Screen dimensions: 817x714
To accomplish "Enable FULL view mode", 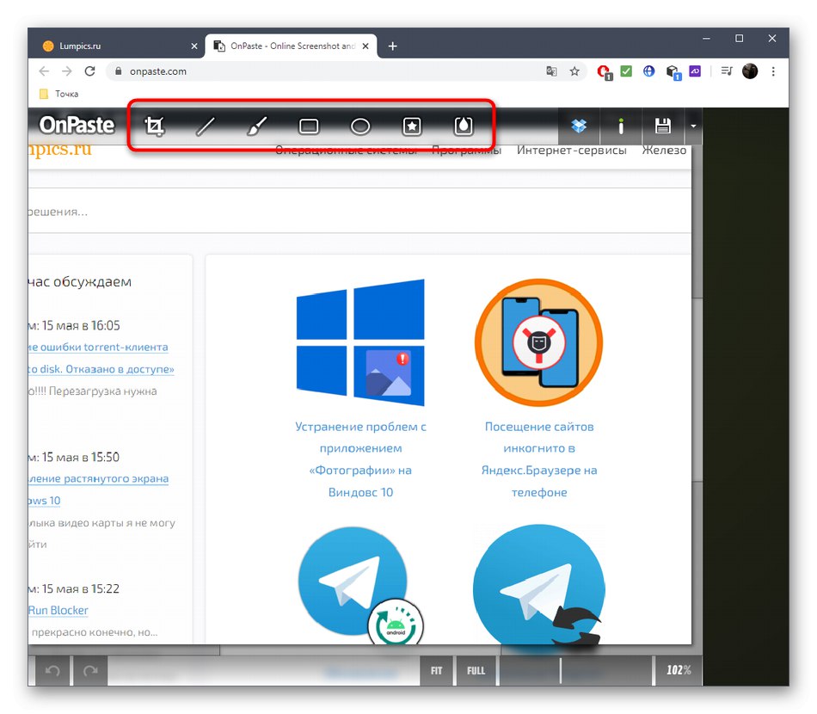I will pos(476,670).
